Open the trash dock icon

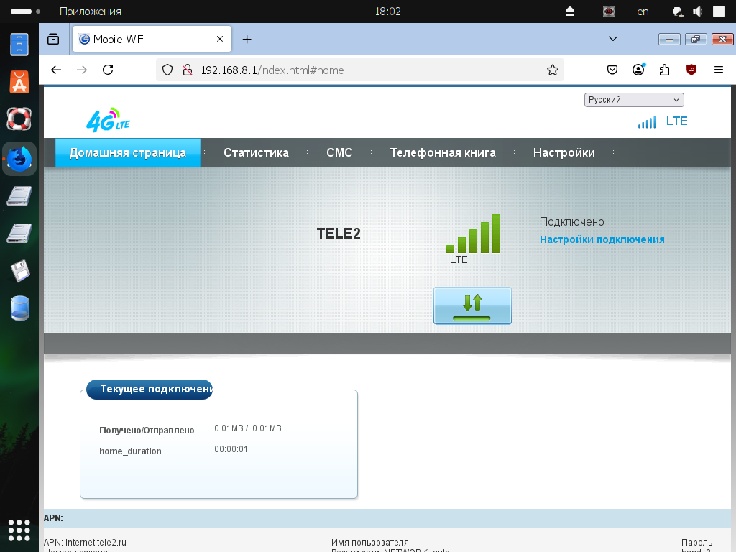(x=19, y=308)
